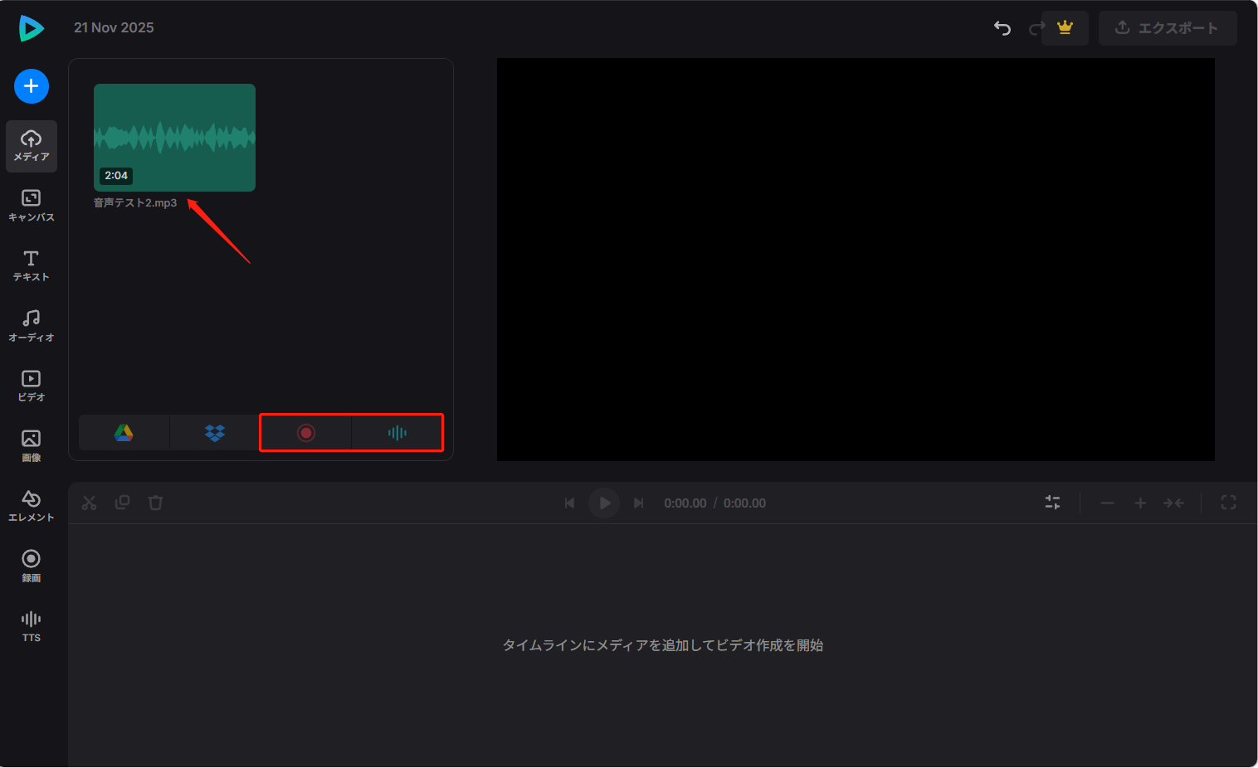
Task: Open the メディア panel in the sidebar
Action: coord(31,146)
